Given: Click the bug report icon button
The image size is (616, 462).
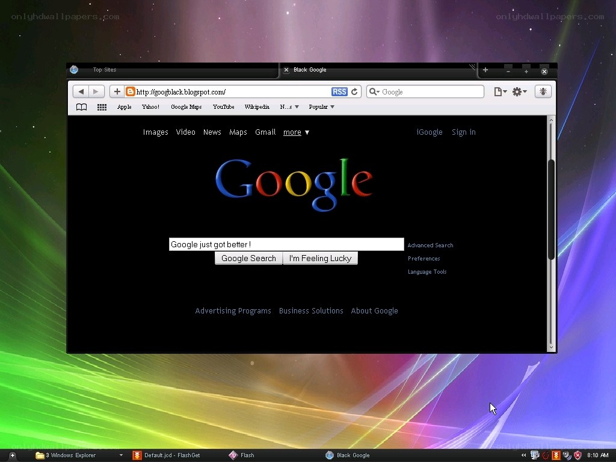Looking at the screenshot, I should 543,91.
